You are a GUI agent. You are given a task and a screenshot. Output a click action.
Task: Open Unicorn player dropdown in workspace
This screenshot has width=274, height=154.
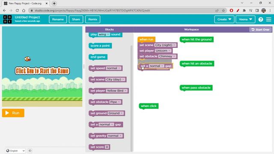point(163,50)
